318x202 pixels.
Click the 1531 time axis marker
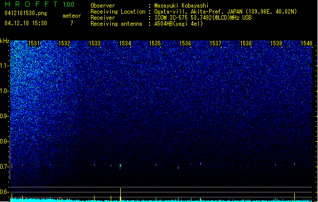coord(34,43)
